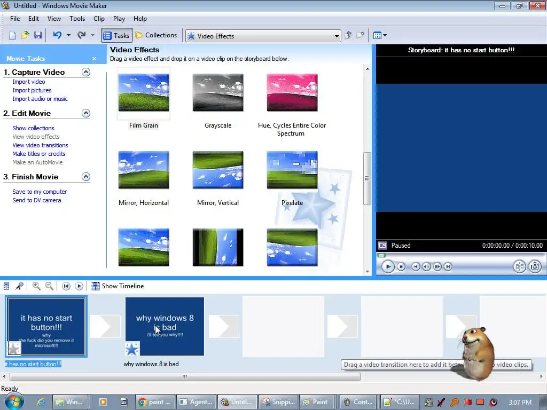547x410 pixels.
Task: Select the Film Grain effect thumbnail
Action: pyautogui.click(x=144, y=93)
